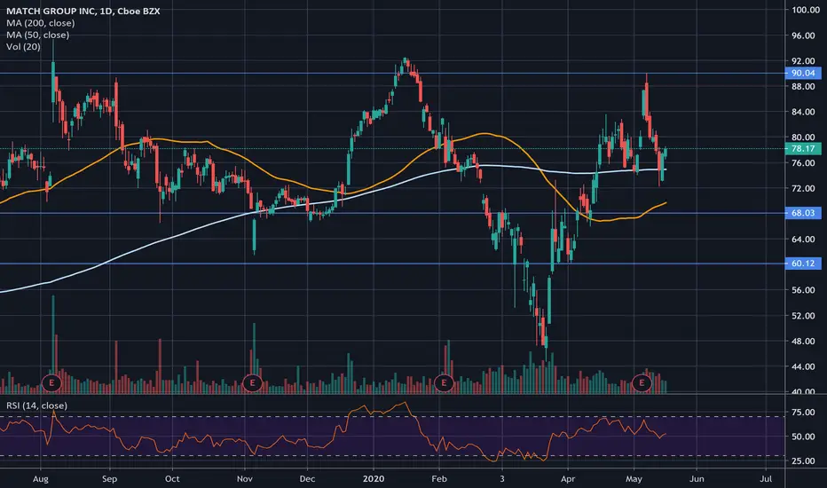Select the RSI (14, close) indicator label
The image size is (827, 488).
(37, 405)
